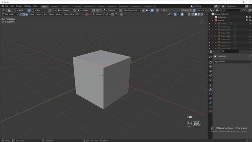252x142 pixels.
Task: Click the BoxCutter help question icon
Action: 157,10
